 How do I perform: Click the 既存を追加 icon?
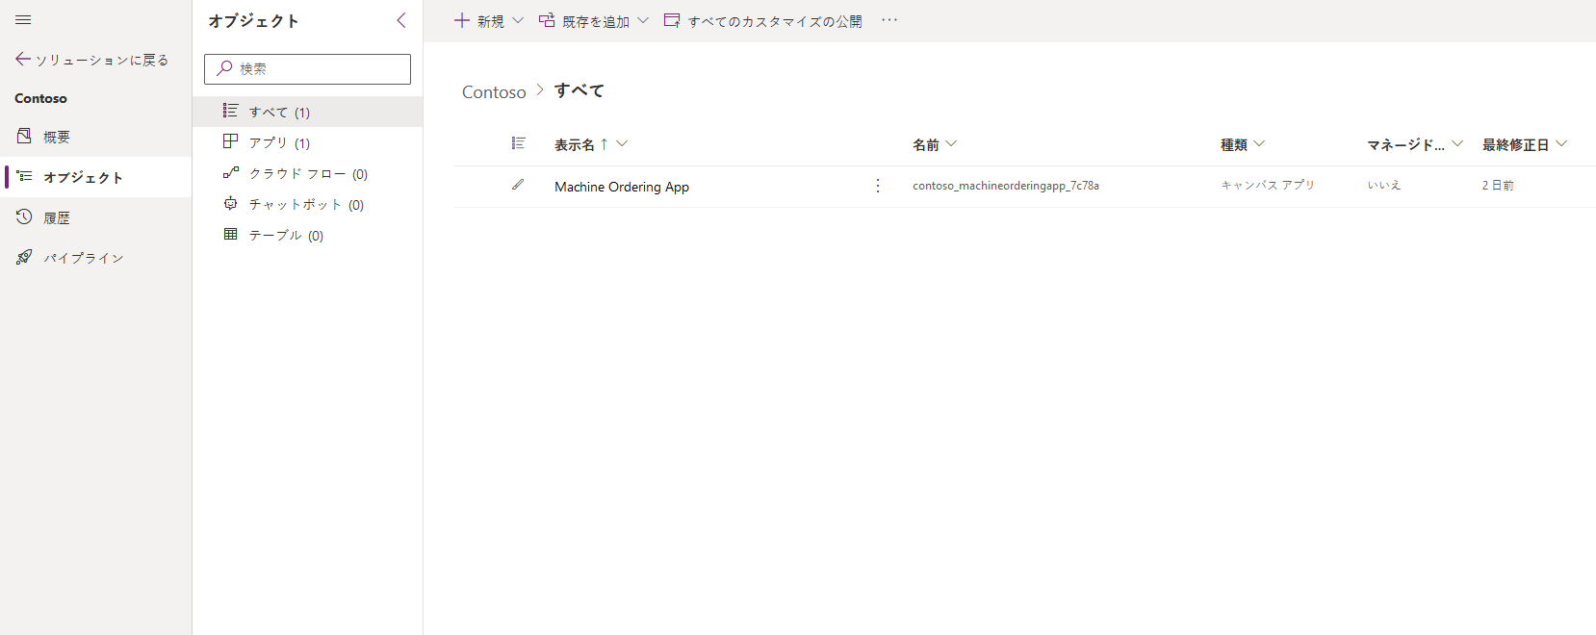click(x=547, y=20)
